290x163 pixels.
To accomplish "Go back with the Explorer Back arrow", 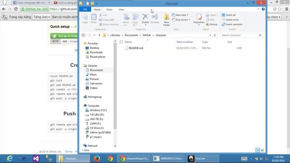I will coord(83,35).
